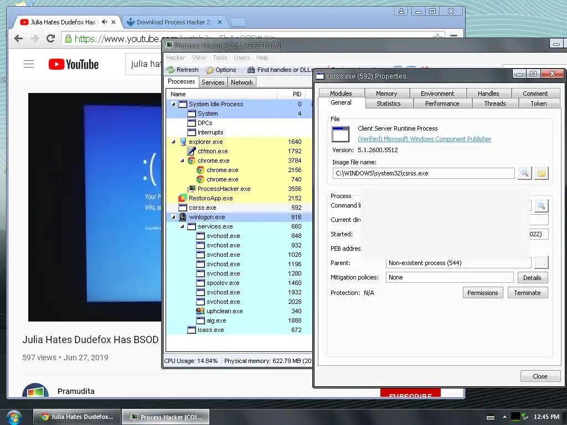
Task: Click Find handles or DLLs binoculars icon
Action: [x=251, y=70]
